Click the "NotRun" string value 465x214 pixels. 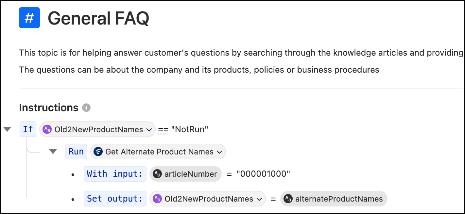[x=190, y=130]
